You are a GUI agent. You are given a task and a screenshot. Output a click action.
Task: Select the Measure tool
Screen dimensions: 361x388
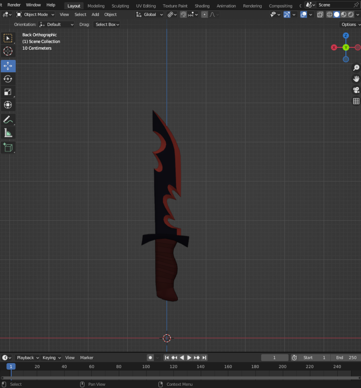click(x=8, y=133)
